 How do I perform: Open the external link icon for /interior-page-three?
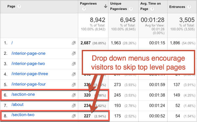pos(74,74)
